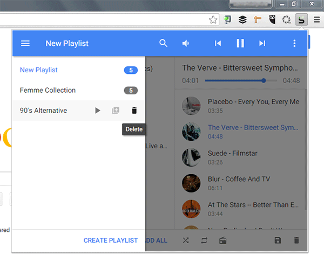
Task: Click the Better Than Ezra thumbnail
Action: (191, 209)
